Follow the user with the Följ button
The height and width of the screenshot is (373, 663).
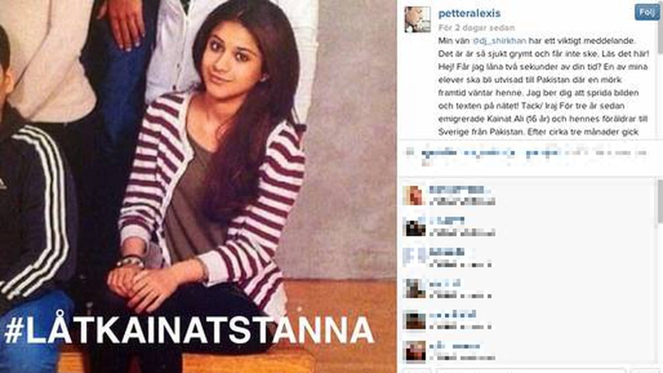647,12
